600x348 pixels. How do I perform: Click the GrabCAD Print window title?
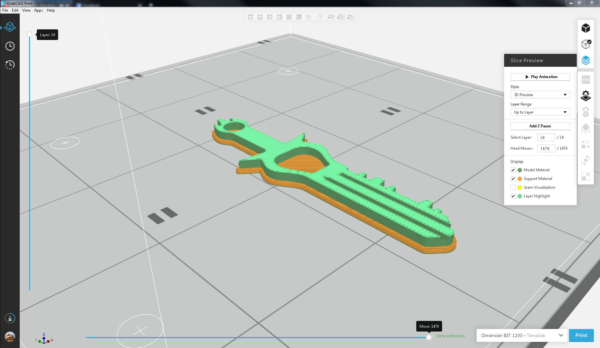coord(20,4)
